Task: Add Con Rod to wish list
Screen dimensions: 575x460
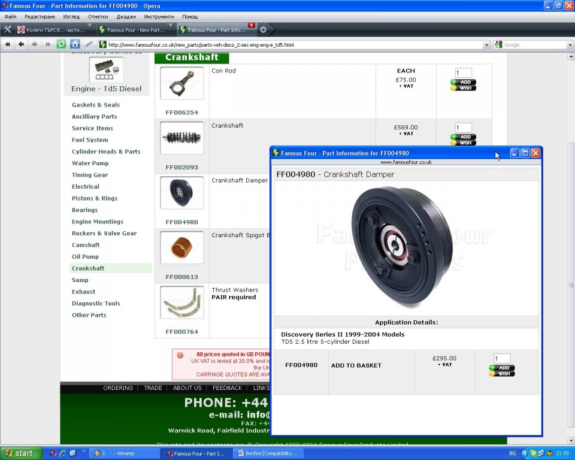Action: point(463,88)
